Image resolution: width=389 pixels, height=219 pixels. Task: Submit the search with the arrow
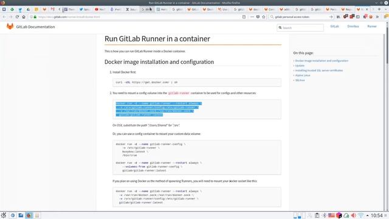(331, 17)
